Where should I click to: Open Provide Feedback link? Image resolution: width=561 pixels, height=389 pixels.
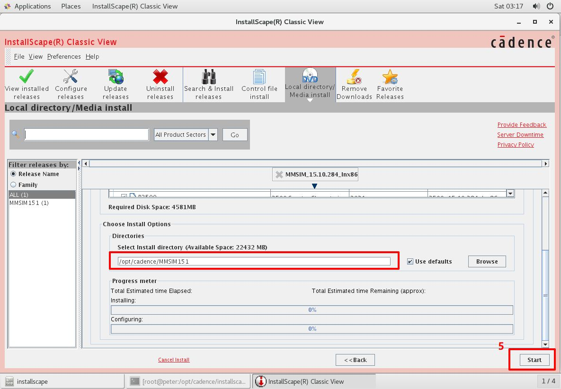point(522,125)
